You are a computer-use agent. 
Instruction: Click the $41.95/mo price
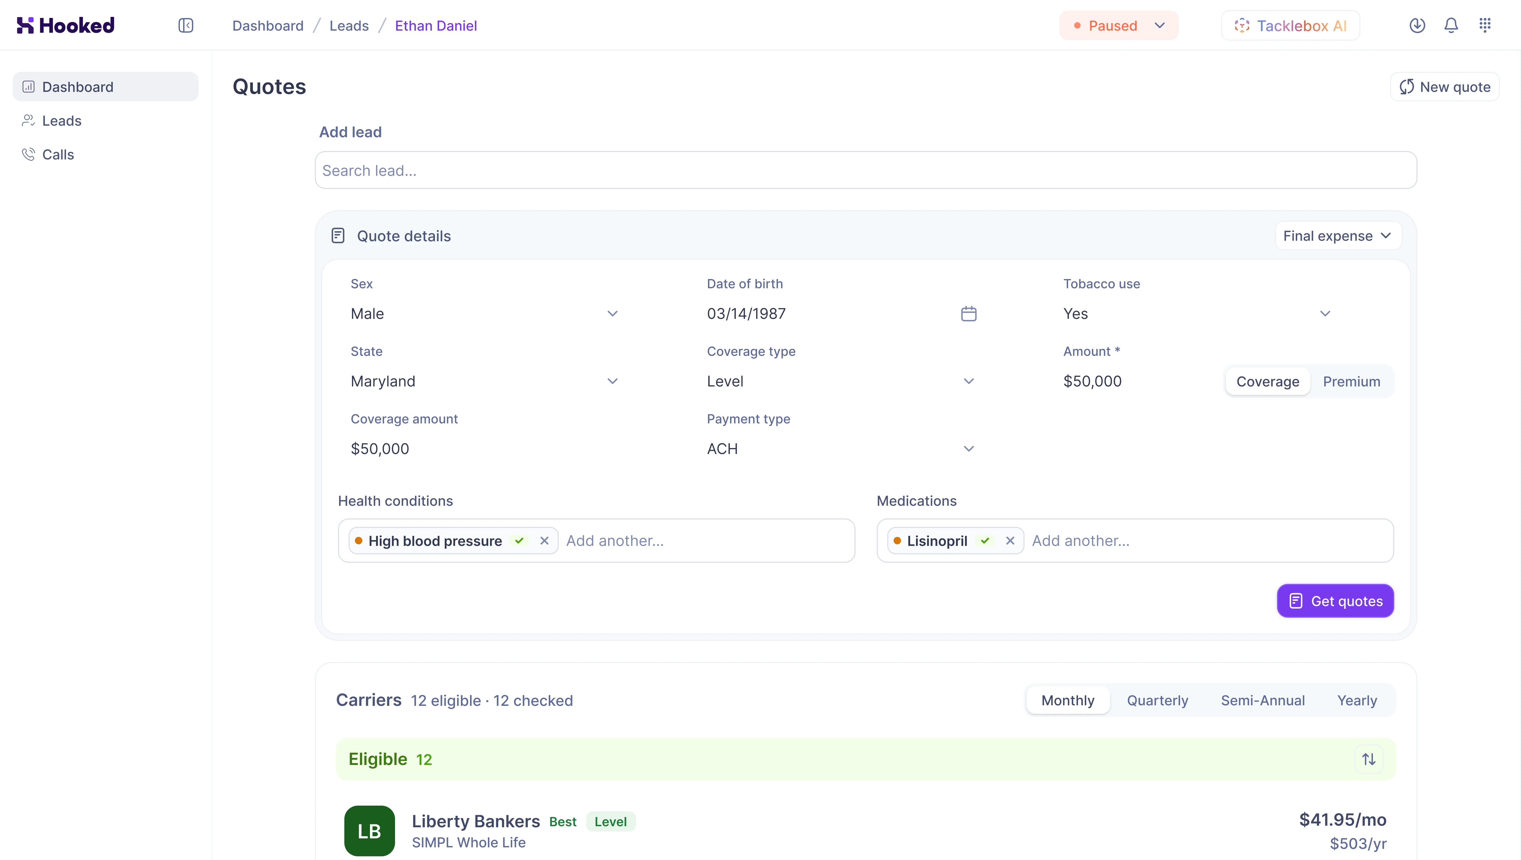pos(1342,819)
